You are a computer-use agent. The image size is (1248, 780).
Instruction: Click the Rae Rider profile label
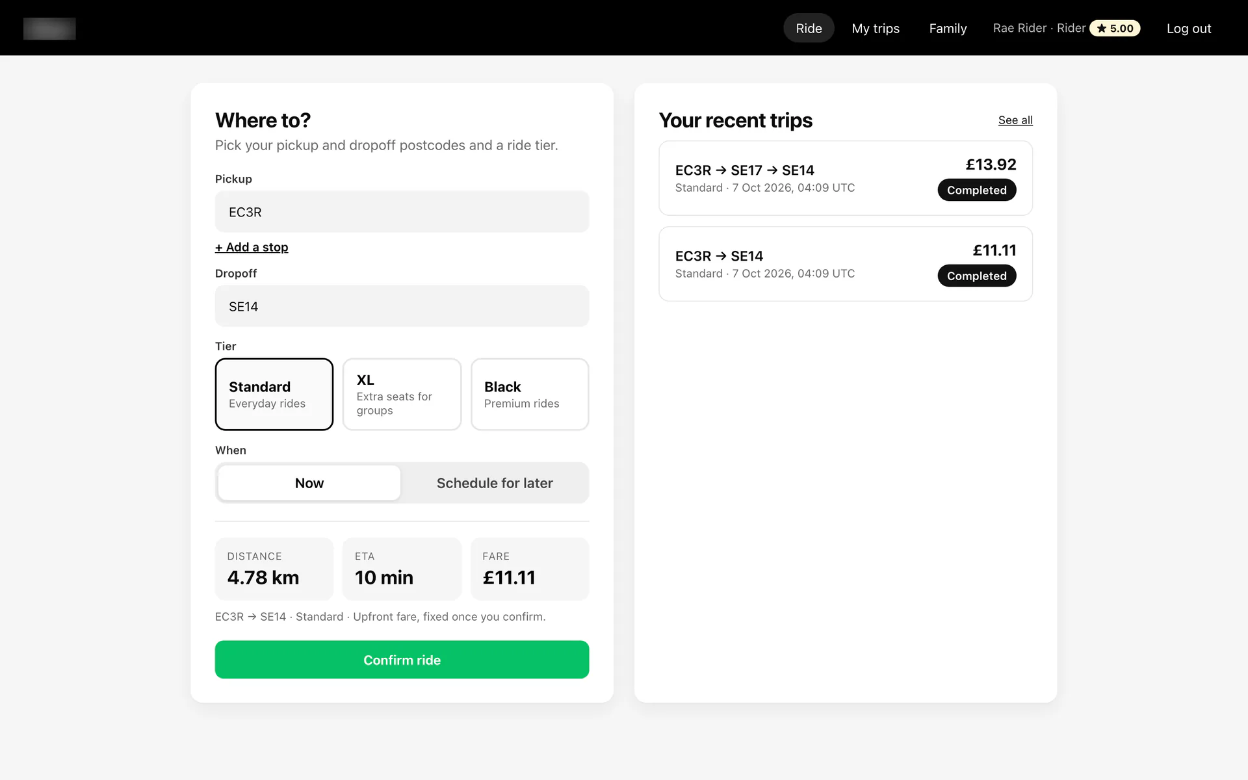point(1039,28)
